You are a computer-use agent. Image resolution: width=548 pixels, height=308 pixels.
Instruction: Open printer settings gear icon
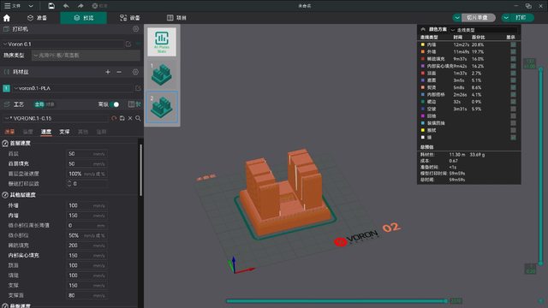136,29
